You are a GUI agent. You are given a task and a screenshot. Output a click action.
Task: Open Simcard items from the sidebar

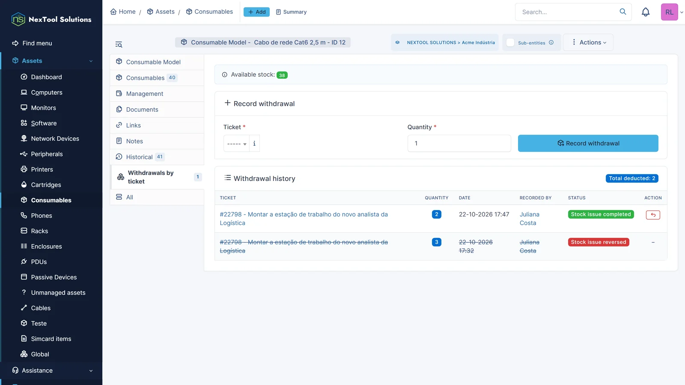tap(51, 339)
